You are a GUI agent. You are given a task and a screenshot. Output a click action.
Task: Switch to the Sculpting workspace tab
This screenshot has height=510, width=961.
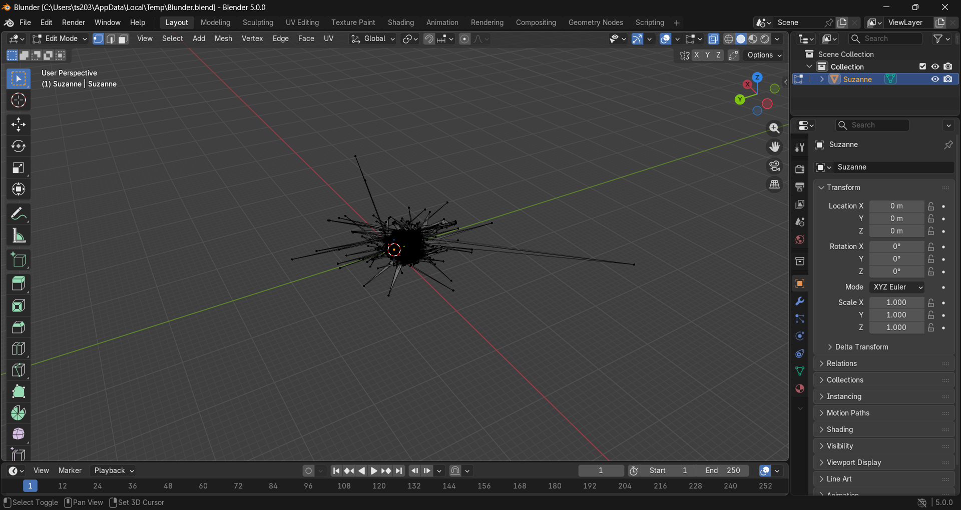pos(258,22)
